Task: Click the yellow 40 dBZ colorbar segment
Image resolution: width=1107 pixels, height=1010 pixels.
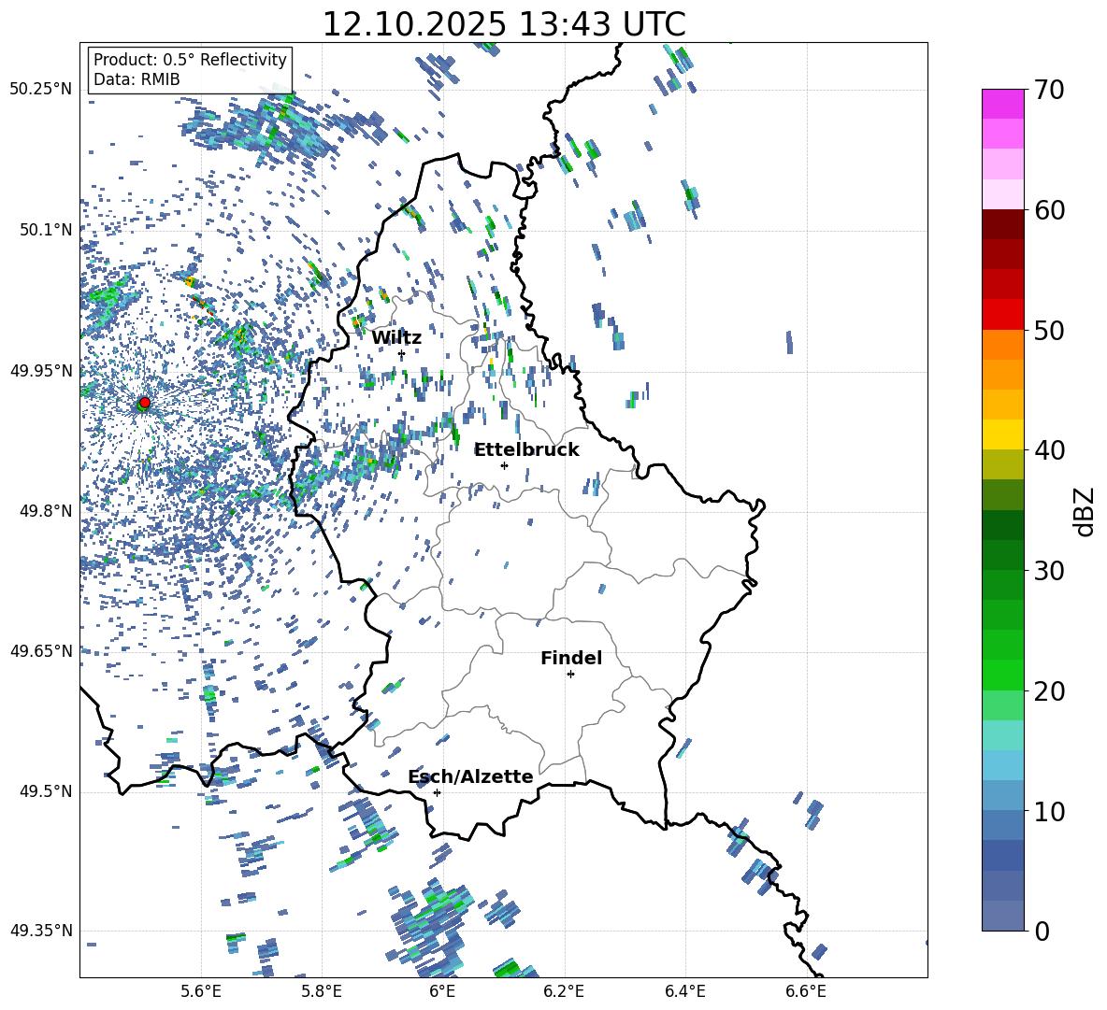Action: pyautogui.click(x=1002, y=434)
